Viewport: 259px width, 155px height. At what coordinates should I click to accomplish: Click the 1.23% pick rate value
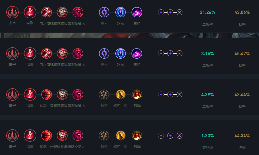[x=208, y=136]
